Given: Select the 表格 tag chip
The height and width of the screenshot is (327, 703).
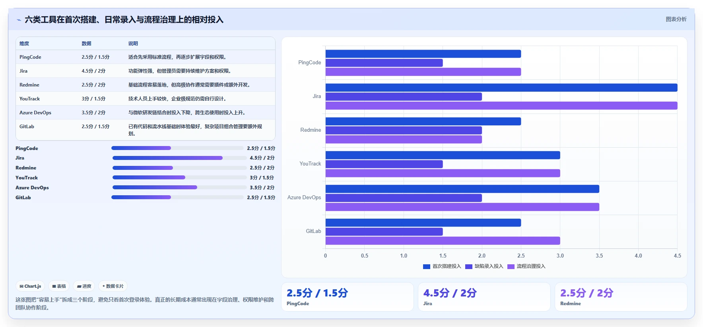Looking at the screenshot, I should (x=59, y=286).
